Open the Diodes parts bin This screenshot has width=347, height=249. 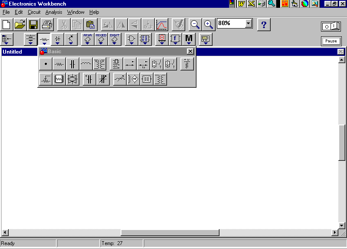pyautogui.click(x=58, y=39)
